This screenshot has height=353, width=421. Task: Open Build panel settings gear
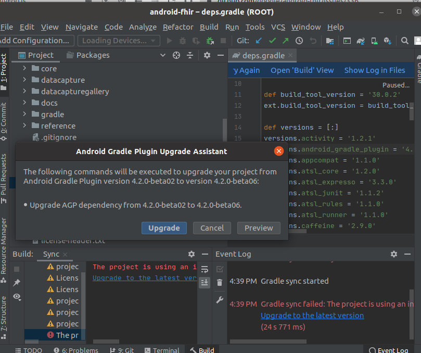click(x=192, y=254)
